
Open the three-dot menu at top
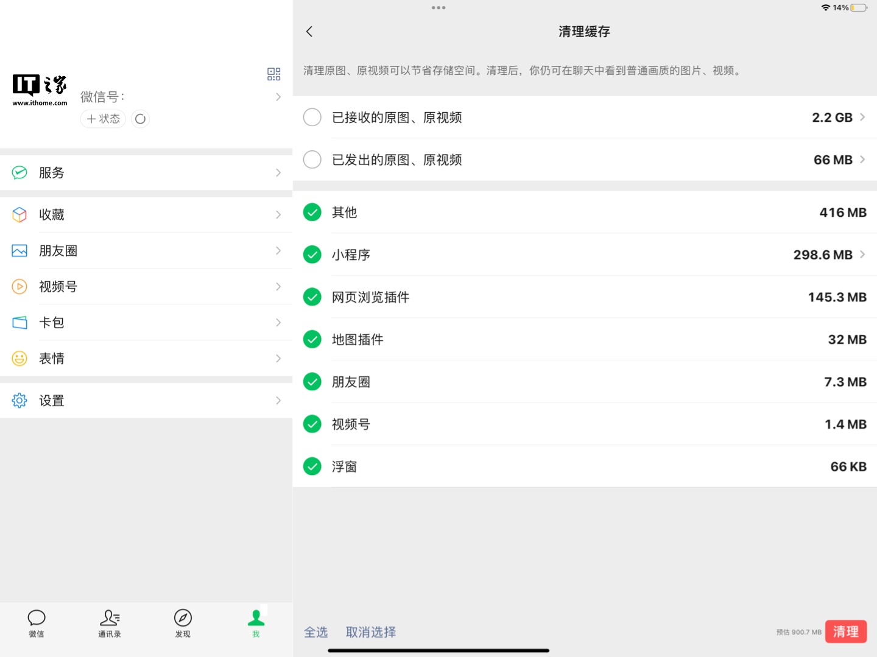point(438,8)
